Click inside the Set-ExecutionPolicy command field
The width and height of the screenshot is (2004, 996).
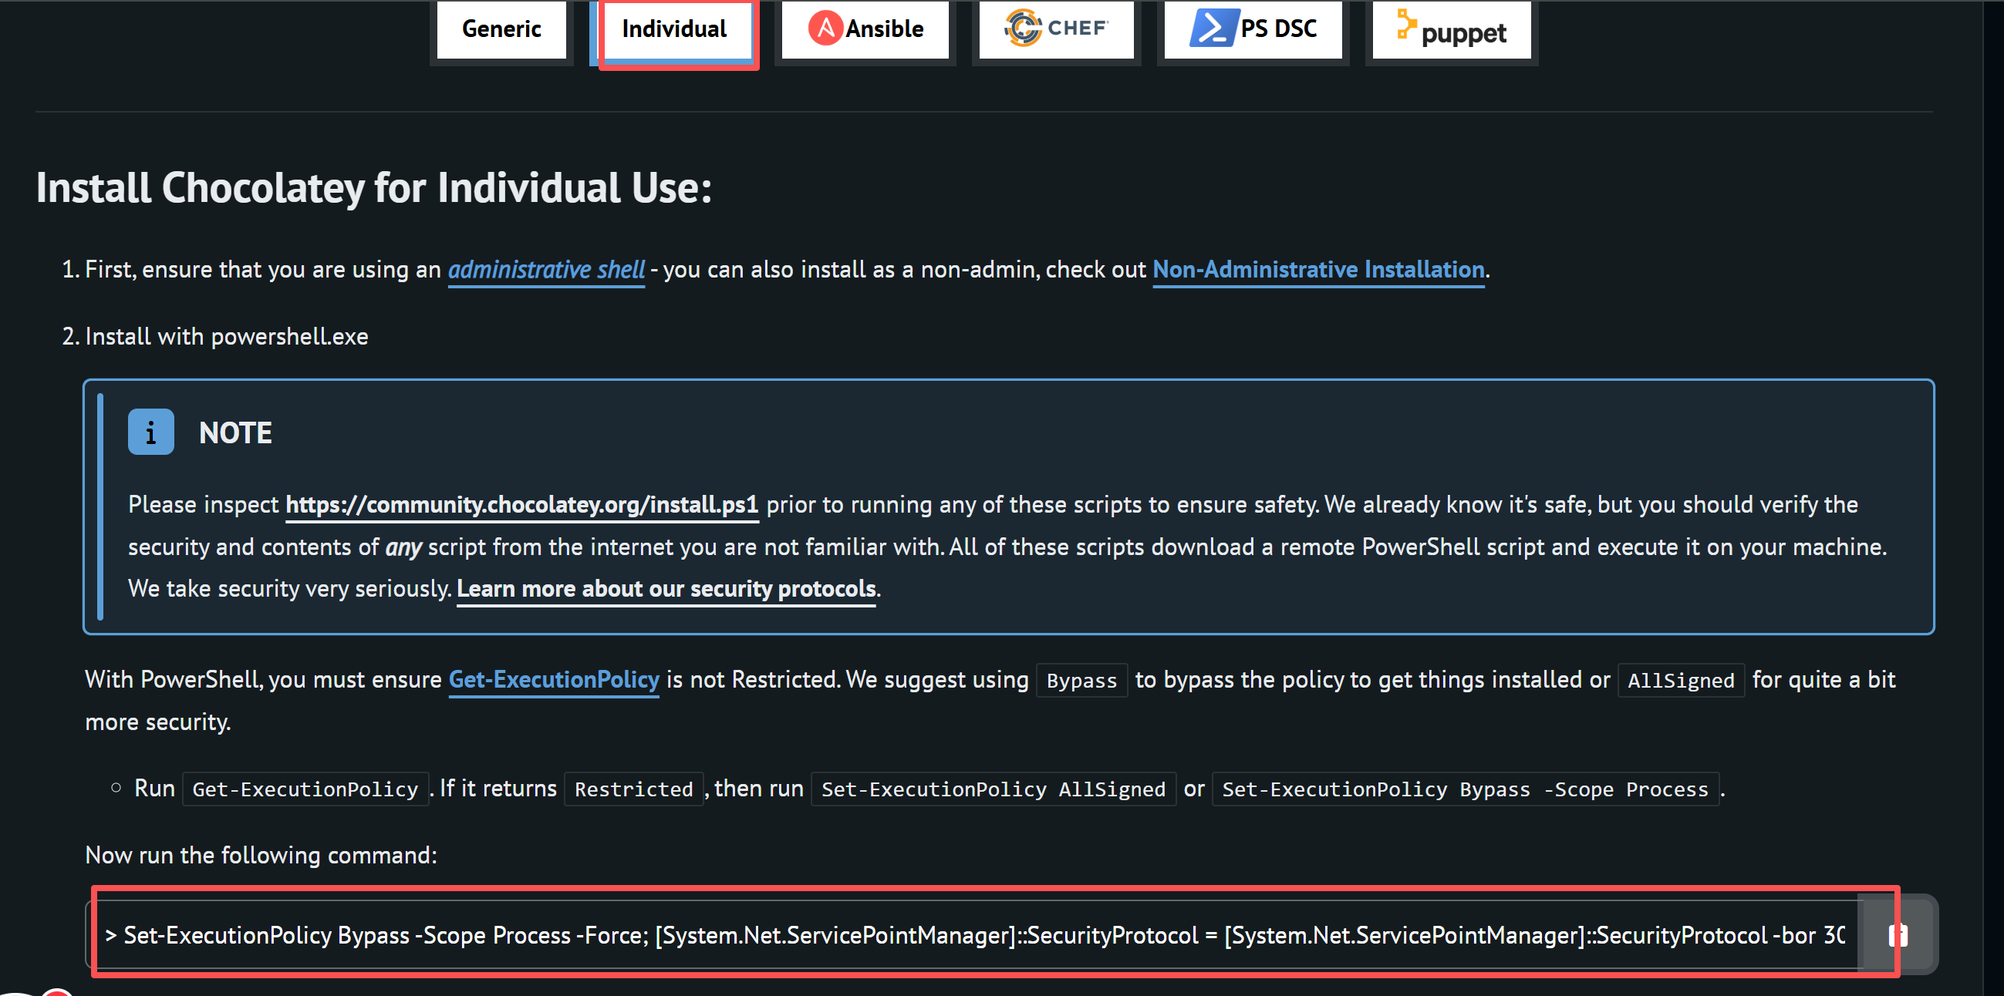[x=973, y=934]
